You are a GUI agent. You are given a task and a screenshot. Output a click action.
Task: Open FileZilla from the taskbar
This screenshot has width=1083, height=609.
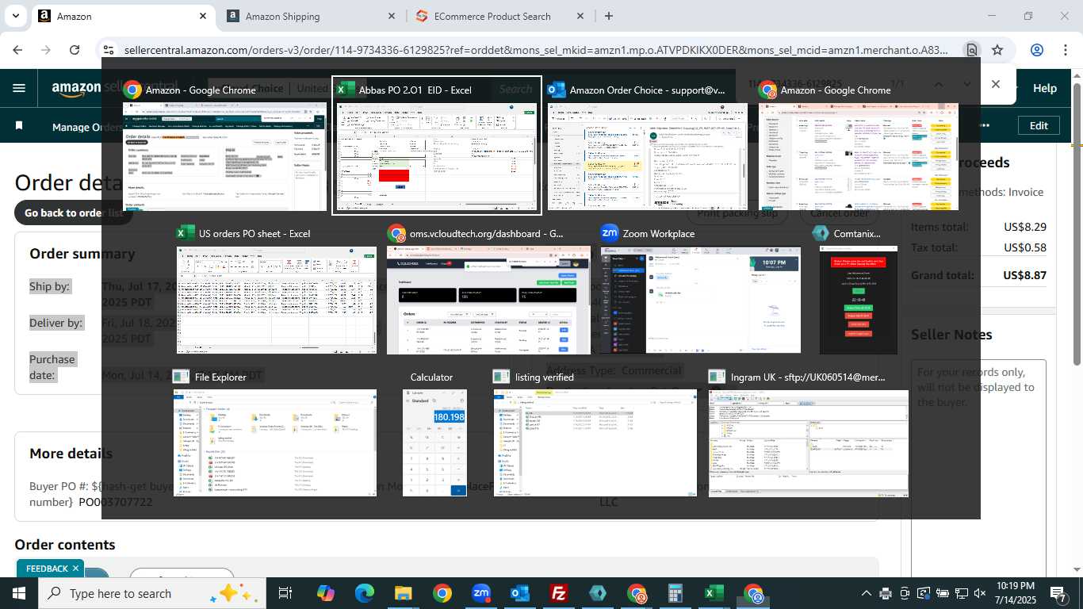558,593
